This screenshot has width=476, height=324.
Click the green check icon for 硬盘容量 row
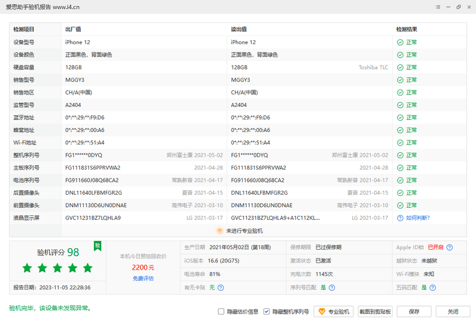click(x=400, y=67)
